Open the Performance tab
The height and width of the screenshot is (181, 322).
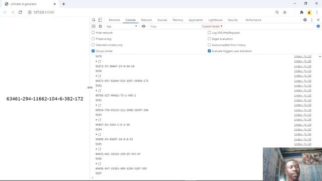[253, 20]
